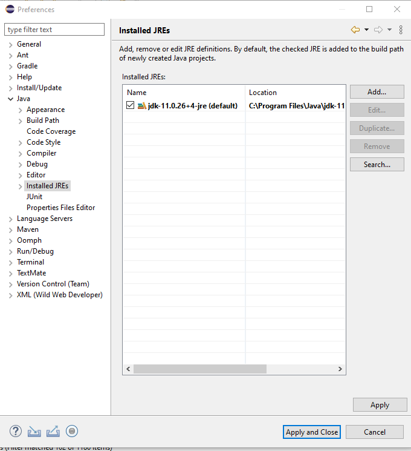
Task: Open the Code Coverage page
Action: (x=51, y=131)
